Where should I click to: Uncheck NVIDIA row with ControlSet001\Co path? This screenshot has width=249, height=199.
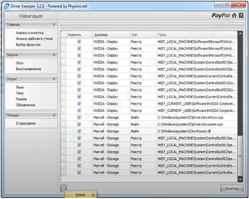[x=79, y=83]
